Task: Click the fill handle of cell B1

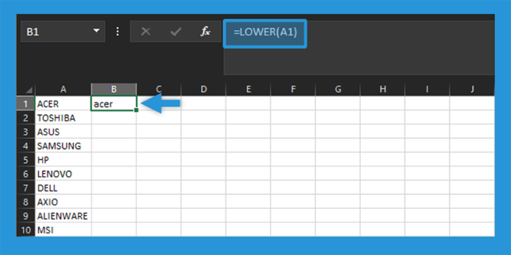Action: [x=136, y=110]
